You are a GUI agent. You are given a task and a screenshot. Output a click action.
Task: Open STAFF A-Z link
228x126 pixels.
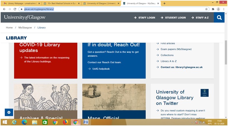(x=200, y=18)
